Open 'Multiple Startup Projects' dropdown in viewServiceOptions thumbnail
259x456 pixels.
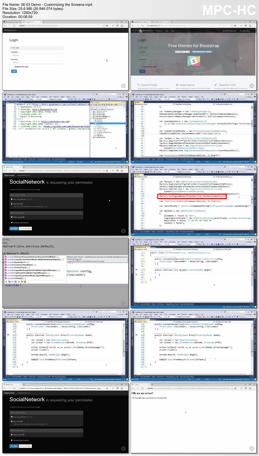click(x=185, y=99)
